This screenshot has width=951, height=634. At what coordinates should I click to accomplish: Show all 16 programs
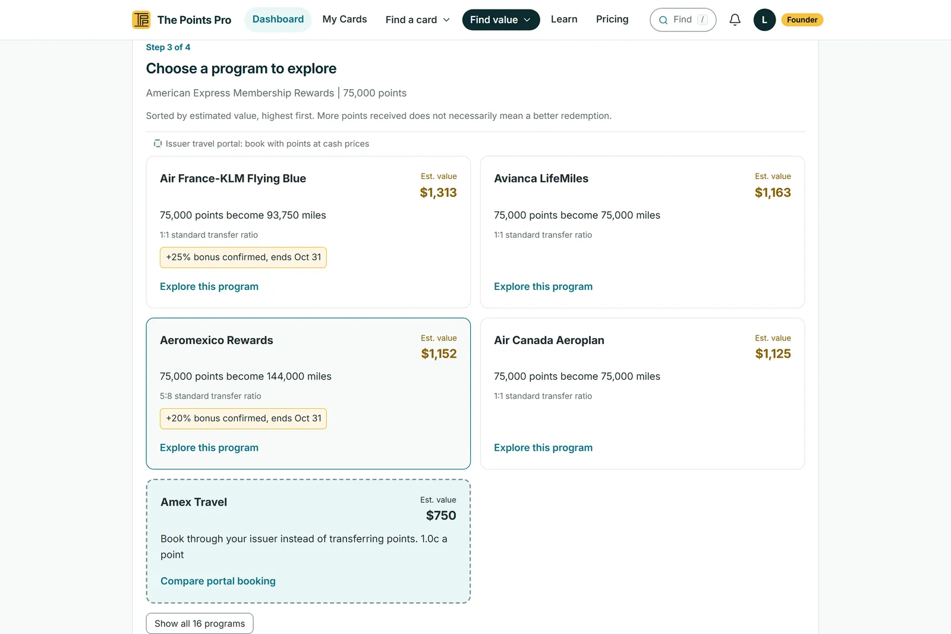click(x=200, y=623)
